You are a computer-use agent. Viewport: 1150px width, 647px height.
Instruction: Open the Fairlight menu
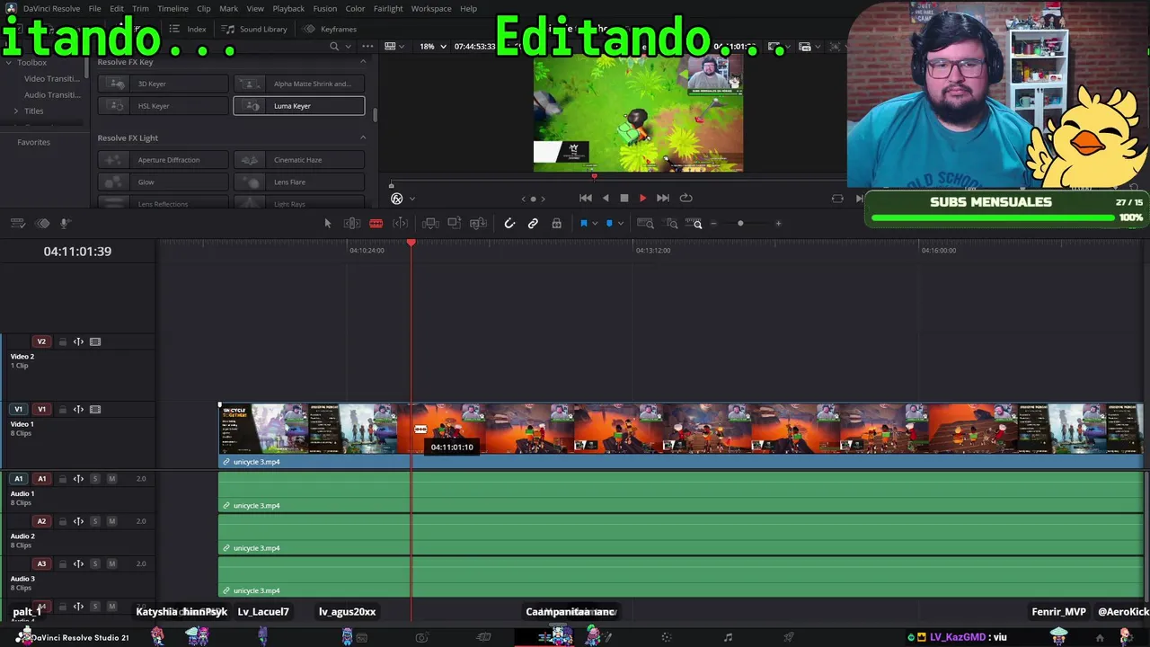388,9
